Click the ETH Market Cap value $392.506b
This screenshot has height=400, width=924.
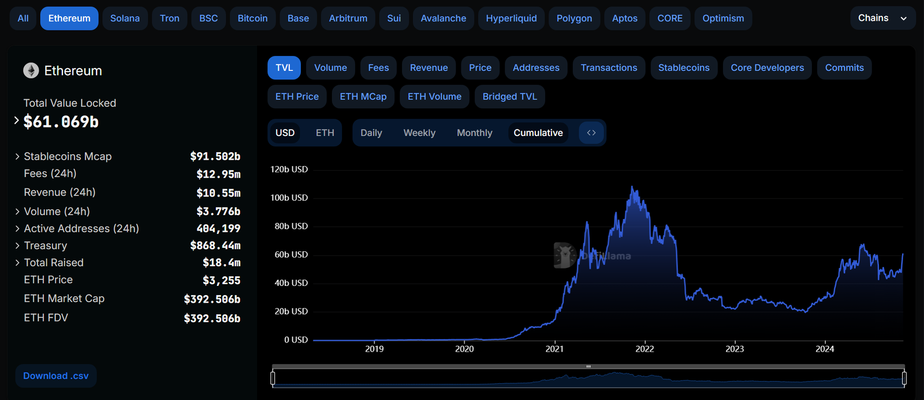[212, 299]
